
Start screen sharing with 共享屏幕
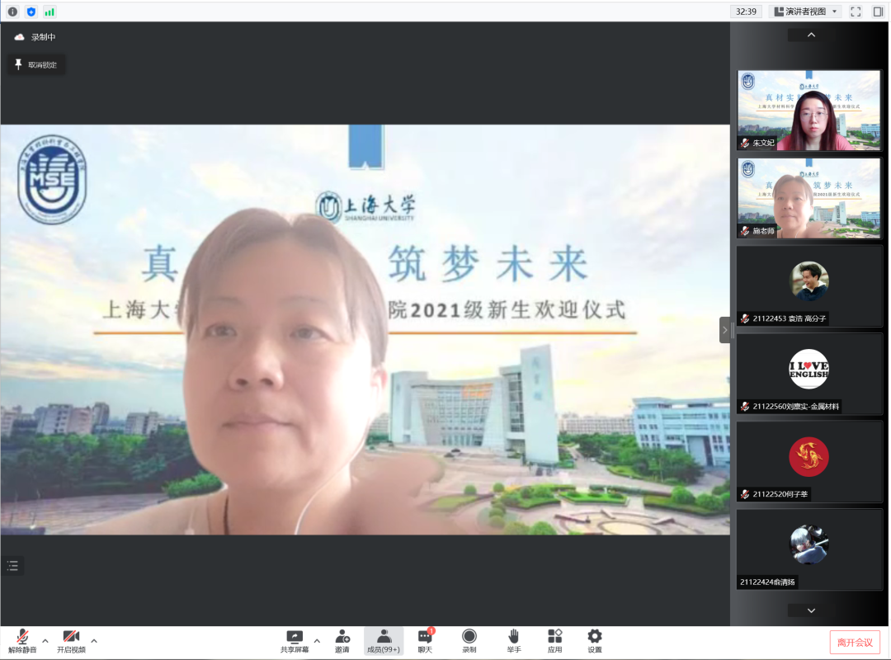point(295,641)
